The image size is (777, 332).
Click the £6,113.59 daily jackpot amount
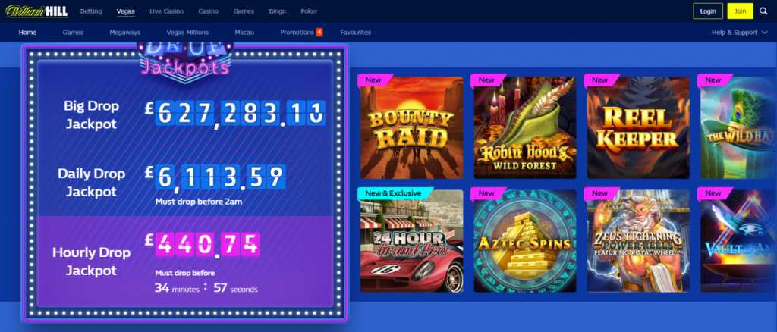tap(215, 177)
